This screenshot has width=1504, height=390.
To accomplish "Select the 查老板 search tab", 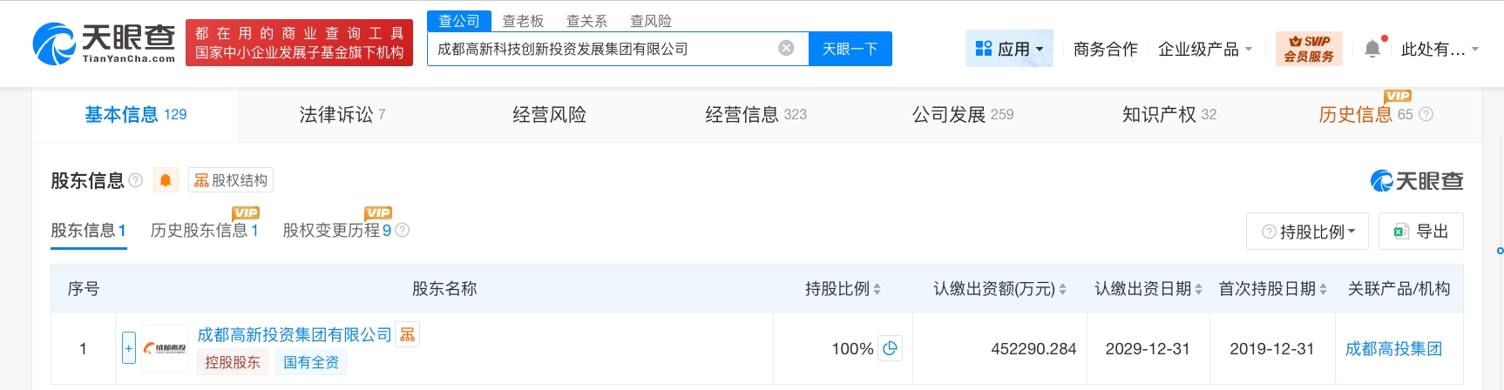I will coord(523,21).
